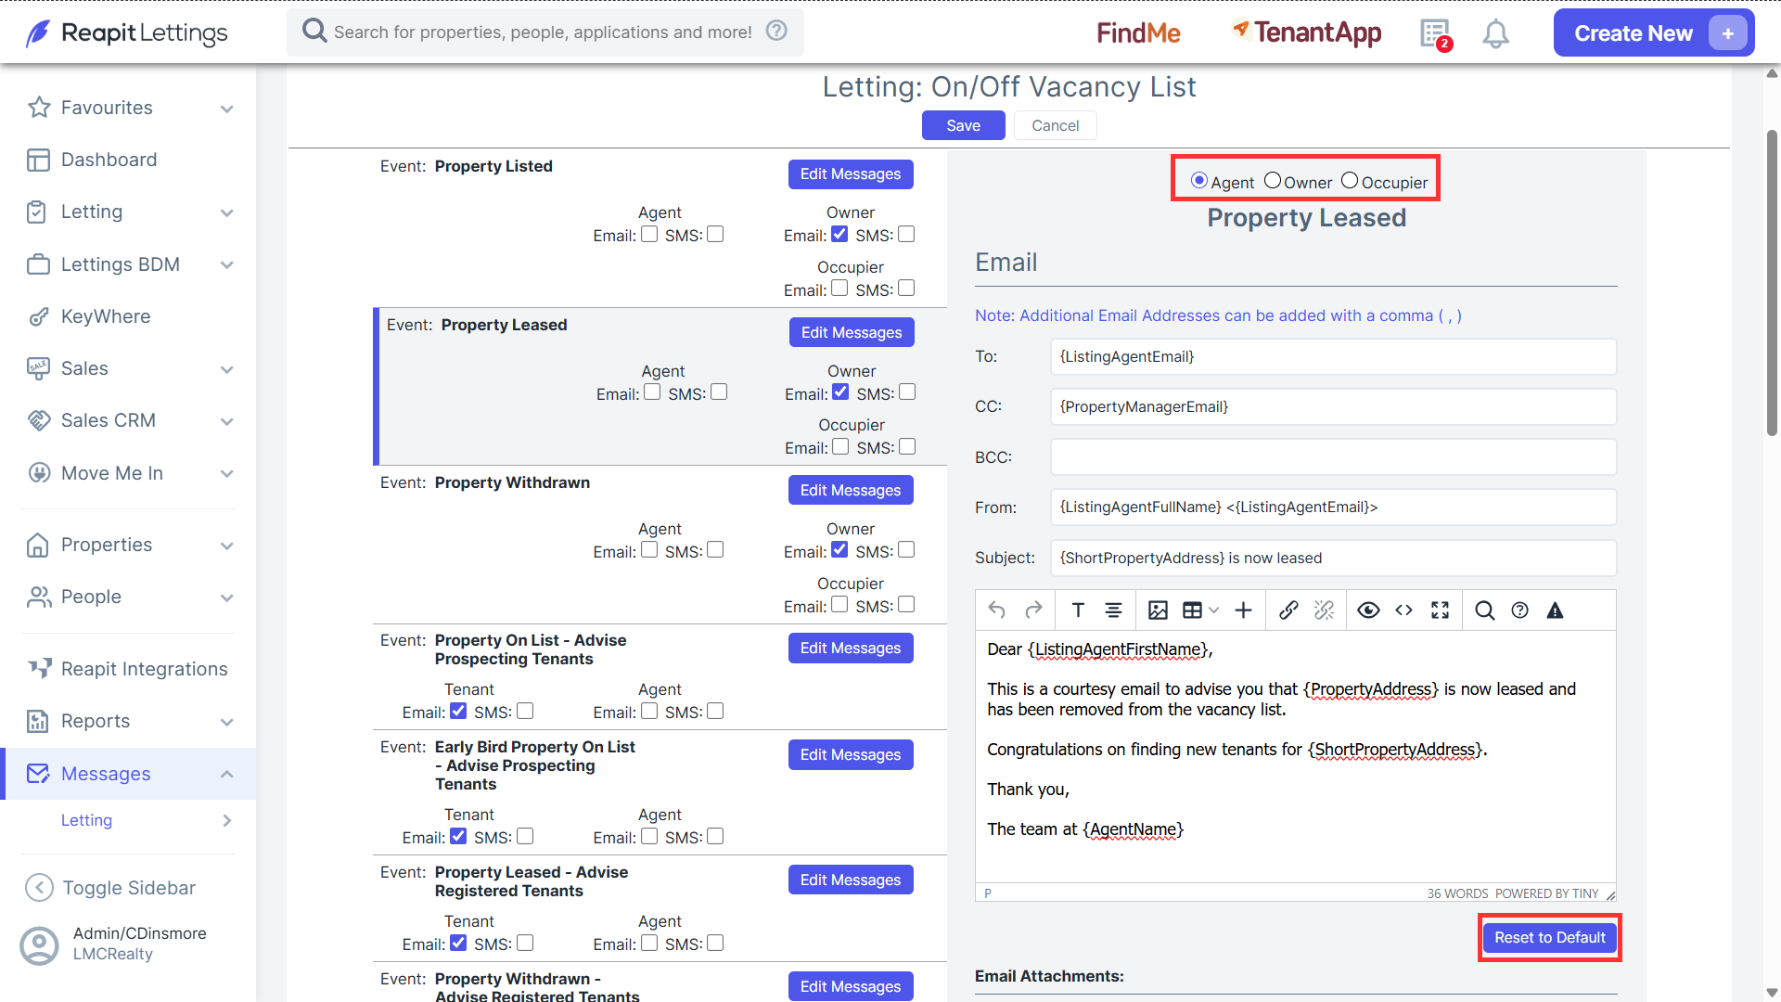This screenshot has height=1002, width=1781.
Task: Open the table dropdown in editor toolbar
Action: coord(1214,610)
